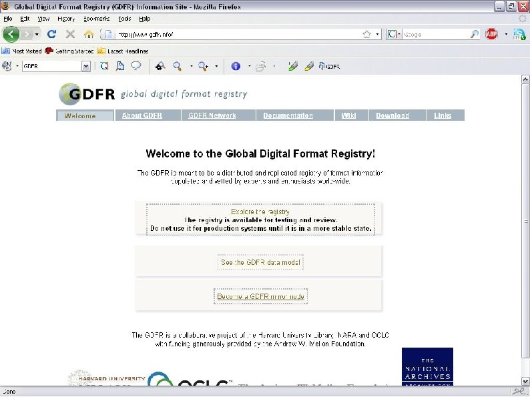Open the View menu
Screen dimensions: 530x397
(x=43, y=19)
